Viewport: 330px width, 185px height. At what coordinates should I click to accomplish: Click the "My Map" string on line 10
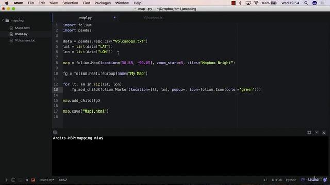137,73
